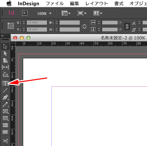Open Adobe Bridge via Br icon
This screenshot has height=146, width=147.
pos(25,13)
